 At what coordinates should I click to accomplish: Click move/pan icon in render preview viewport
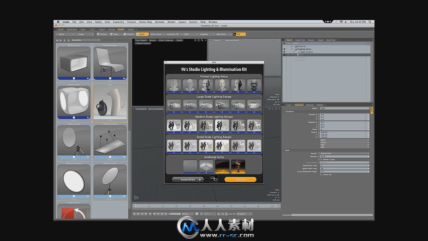pyautogui.click(x=195, y=40)
